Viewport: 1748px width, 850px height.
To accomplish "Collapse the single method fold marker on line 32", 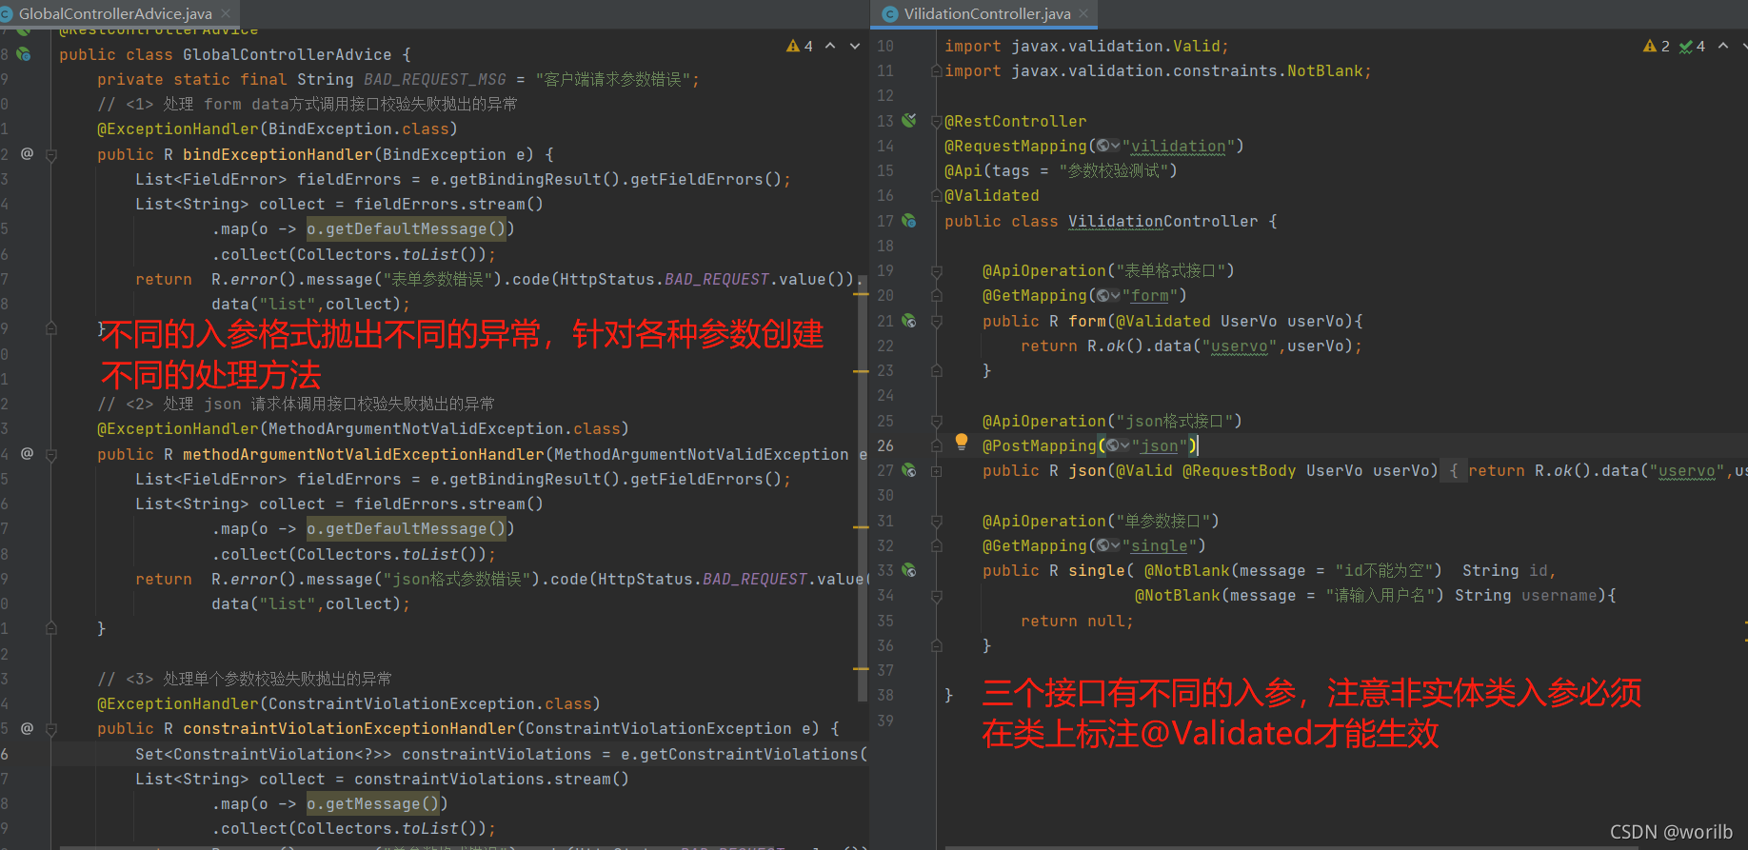I will coord(936,545).
